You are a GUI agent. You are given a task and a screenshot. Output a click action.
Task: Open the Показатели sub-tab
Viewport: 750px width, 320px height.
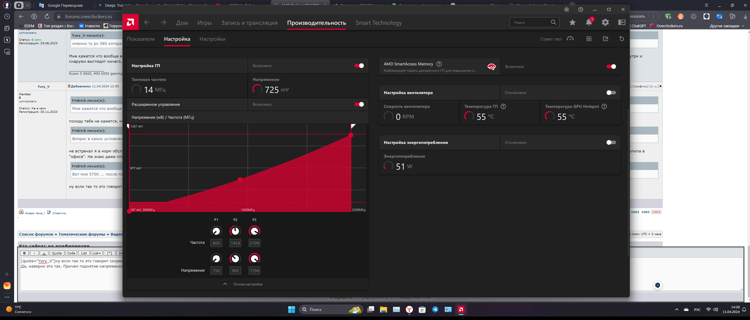141,39
